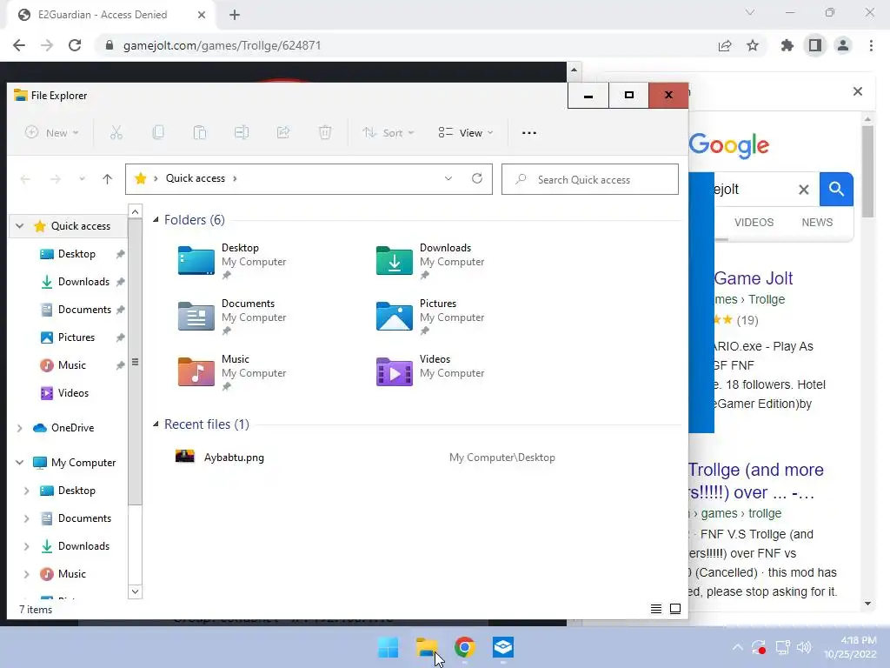Open the Desktop folder tile

[x=233, y=261]
